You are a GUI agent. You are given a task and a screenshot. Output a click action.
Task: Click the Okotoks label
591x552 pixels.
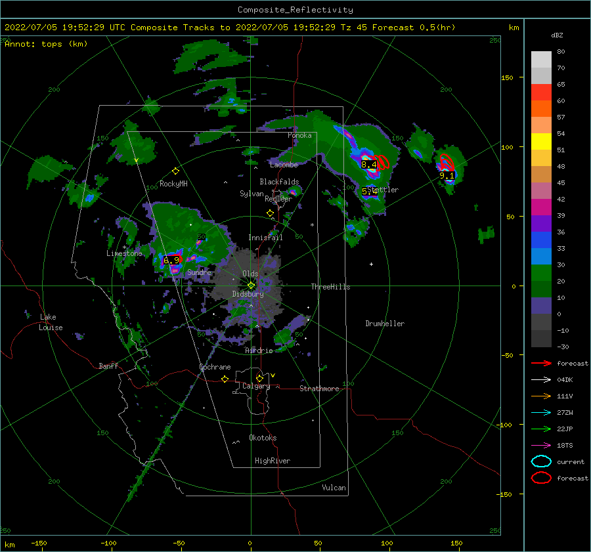click(x=263, y=438)
